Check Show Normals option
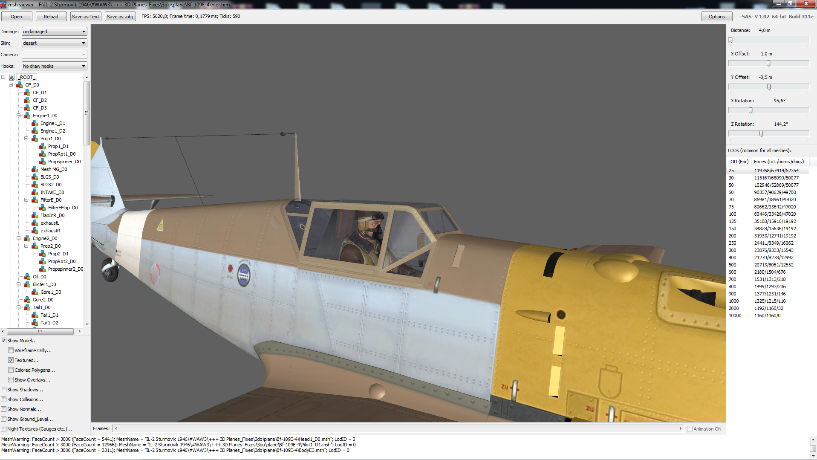 click(x=4, y=409)
